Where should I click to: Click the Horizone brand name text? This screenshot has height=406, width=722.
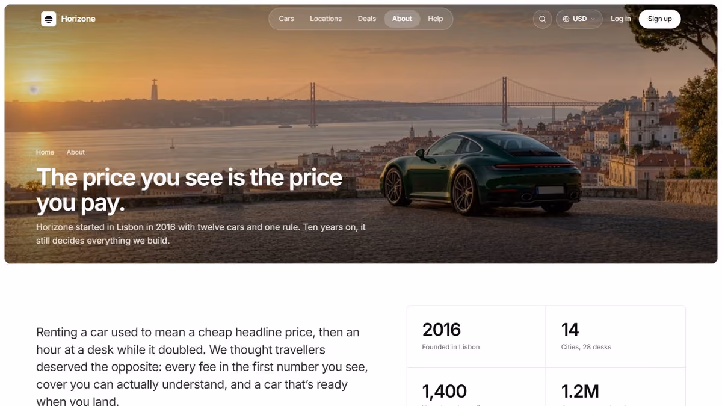pyautogui.click(x=78, y=19)
